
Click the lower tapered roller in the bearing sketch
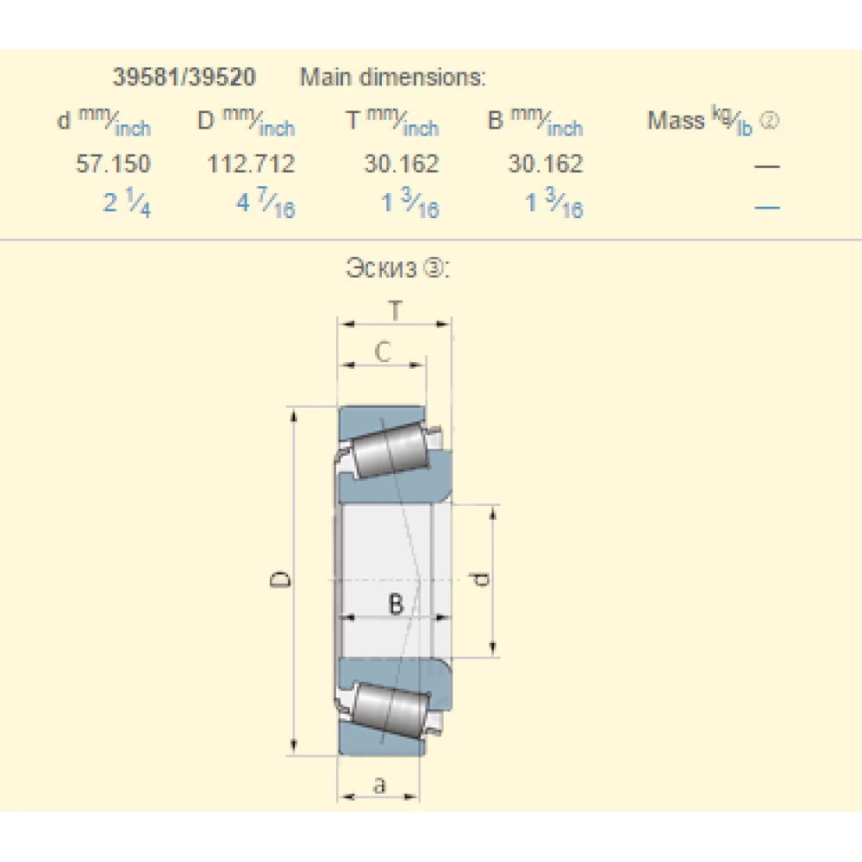pos(387,709)
